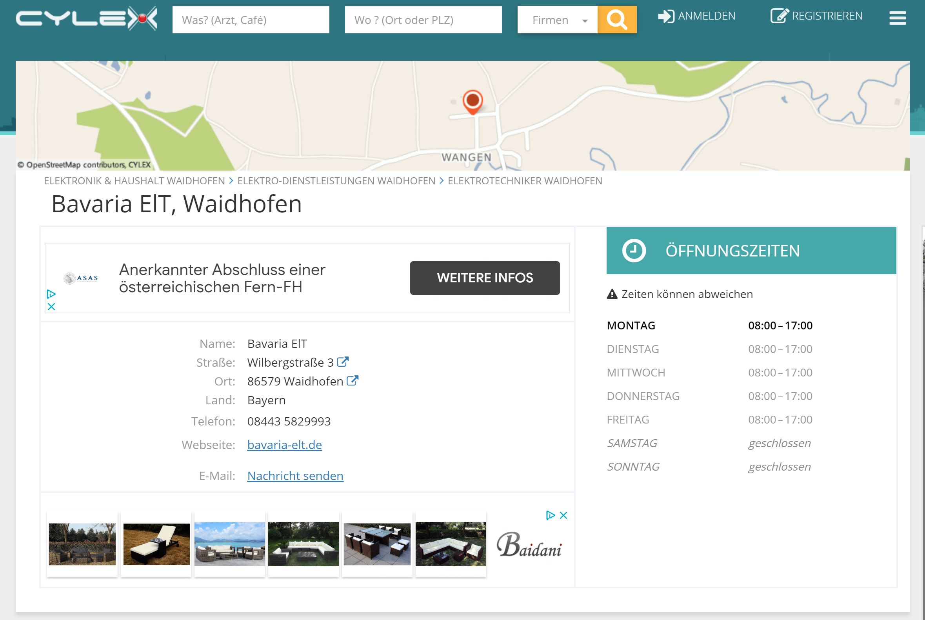
Task: Open breadcrumb Elektro-Dienstleistungen Waidhofen
Action: (x=336, y=181)
